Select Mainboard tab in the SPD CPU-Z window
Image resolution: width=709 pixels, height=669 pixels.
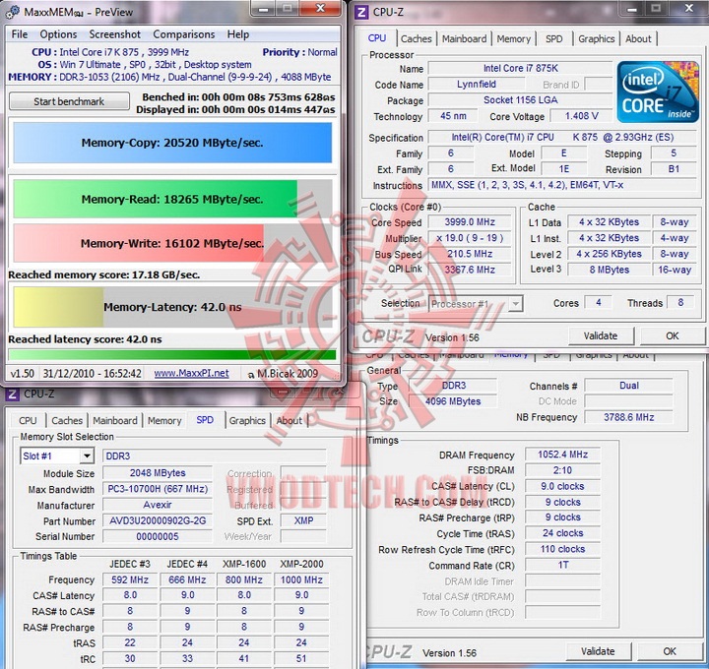click(x=115, y=420)
